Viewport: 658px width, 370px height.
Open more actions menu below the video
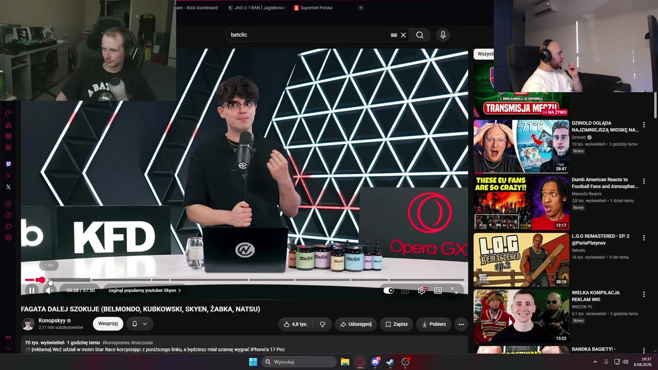coord(461,324)
